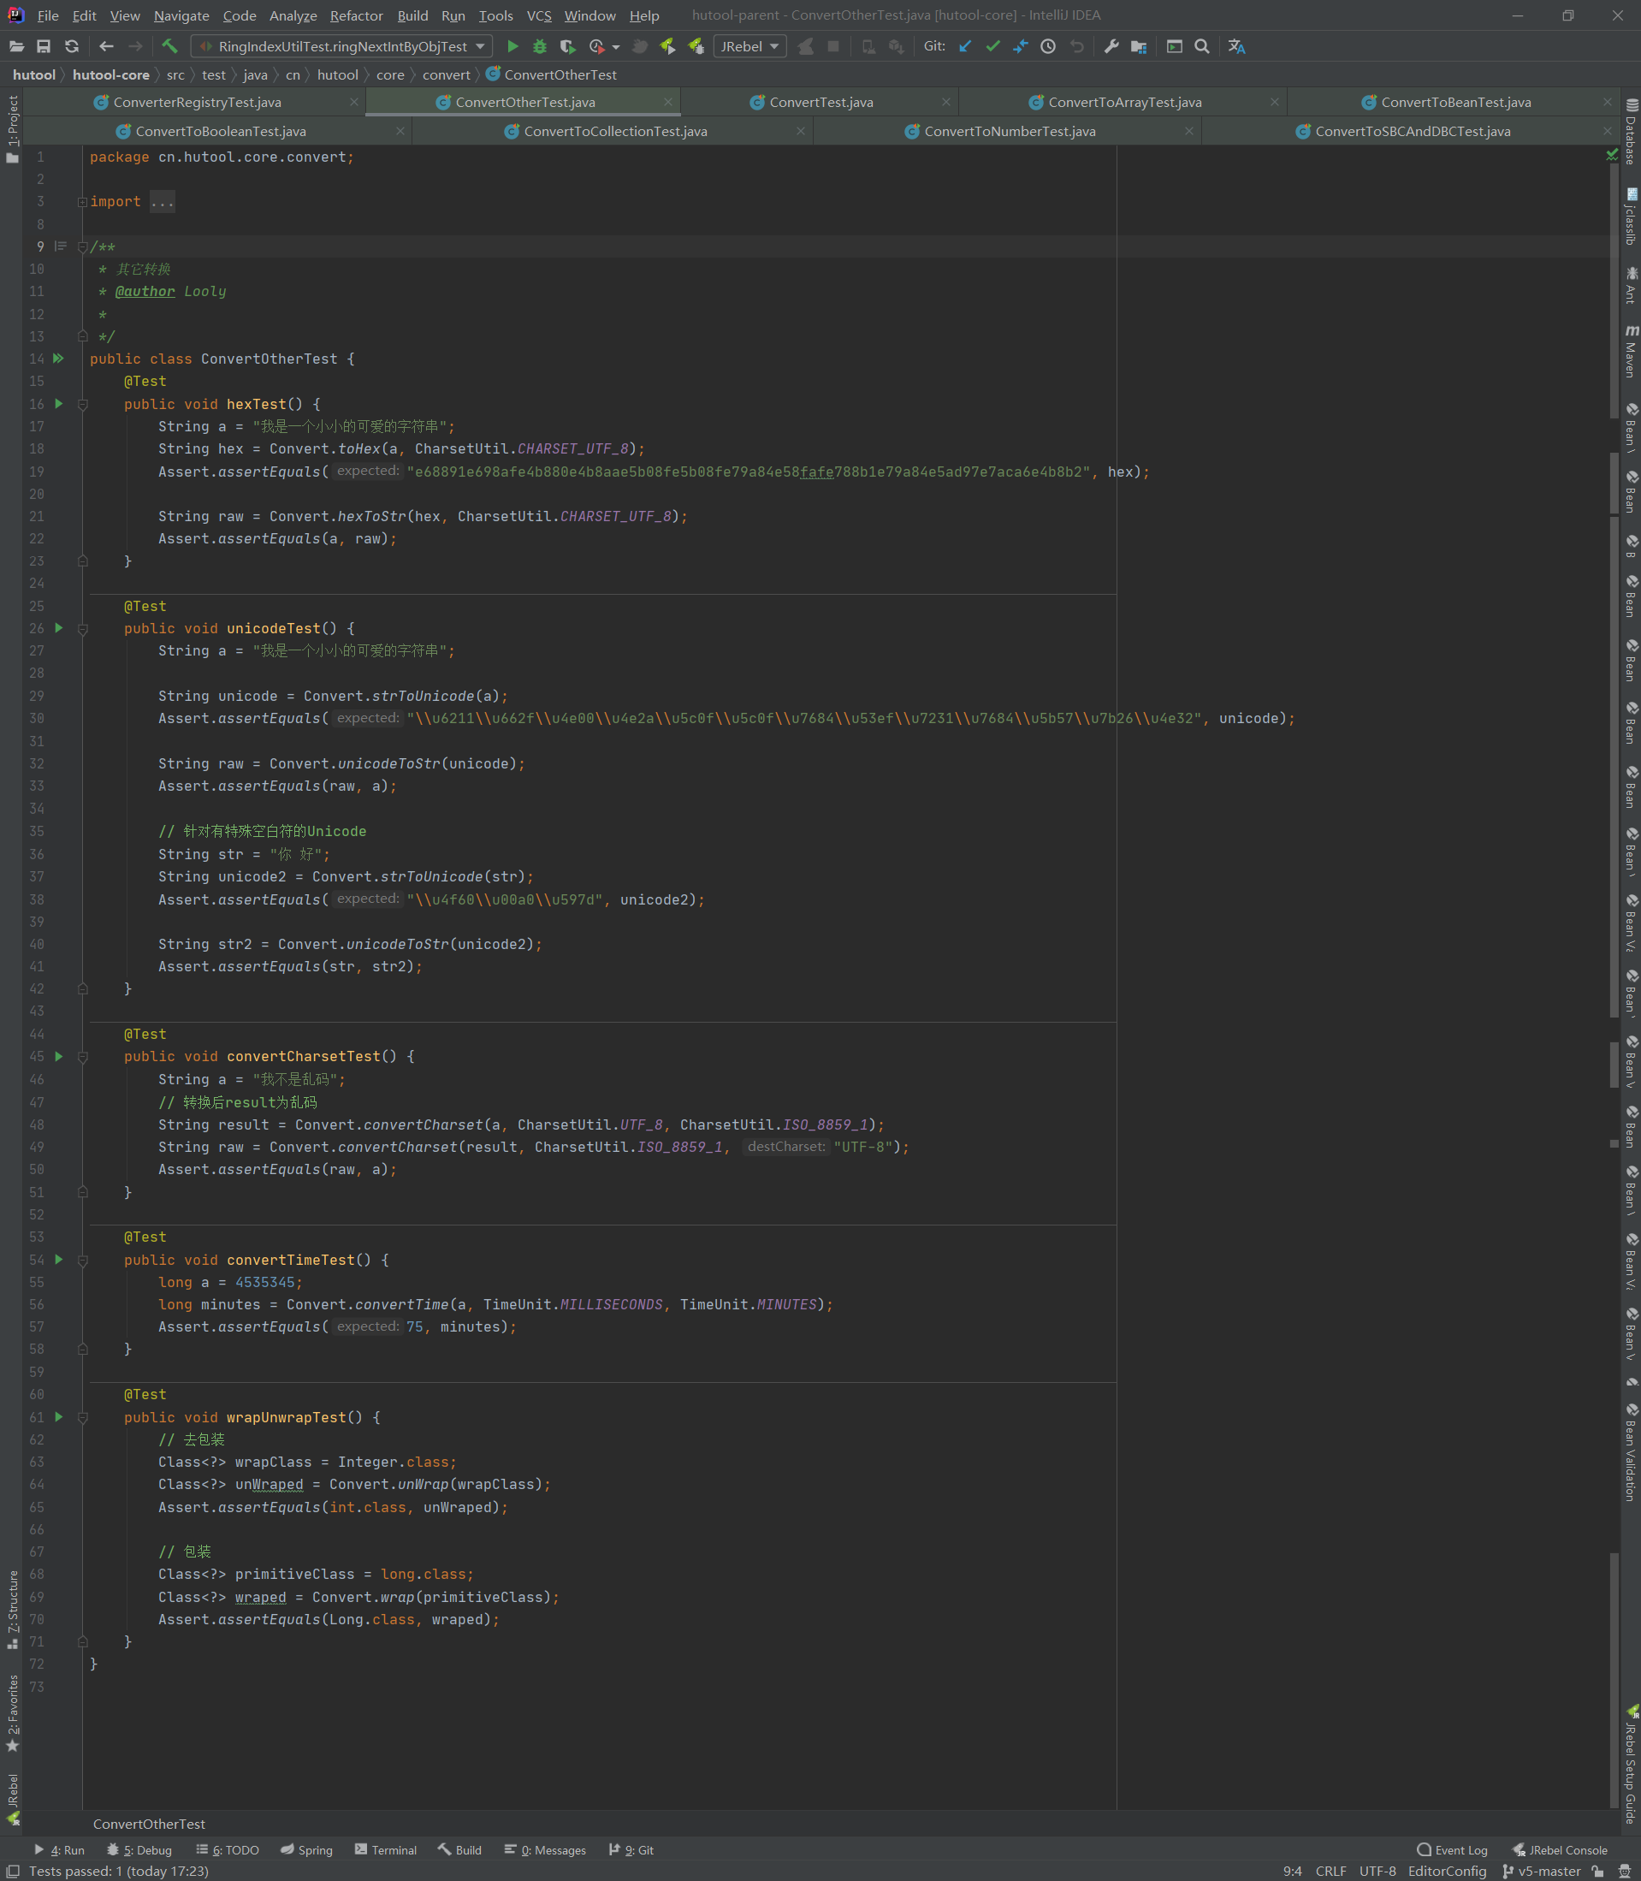Expand the collapsed import block
This screenshot has height=1881, width=1641.
click(x=82, y=201)
